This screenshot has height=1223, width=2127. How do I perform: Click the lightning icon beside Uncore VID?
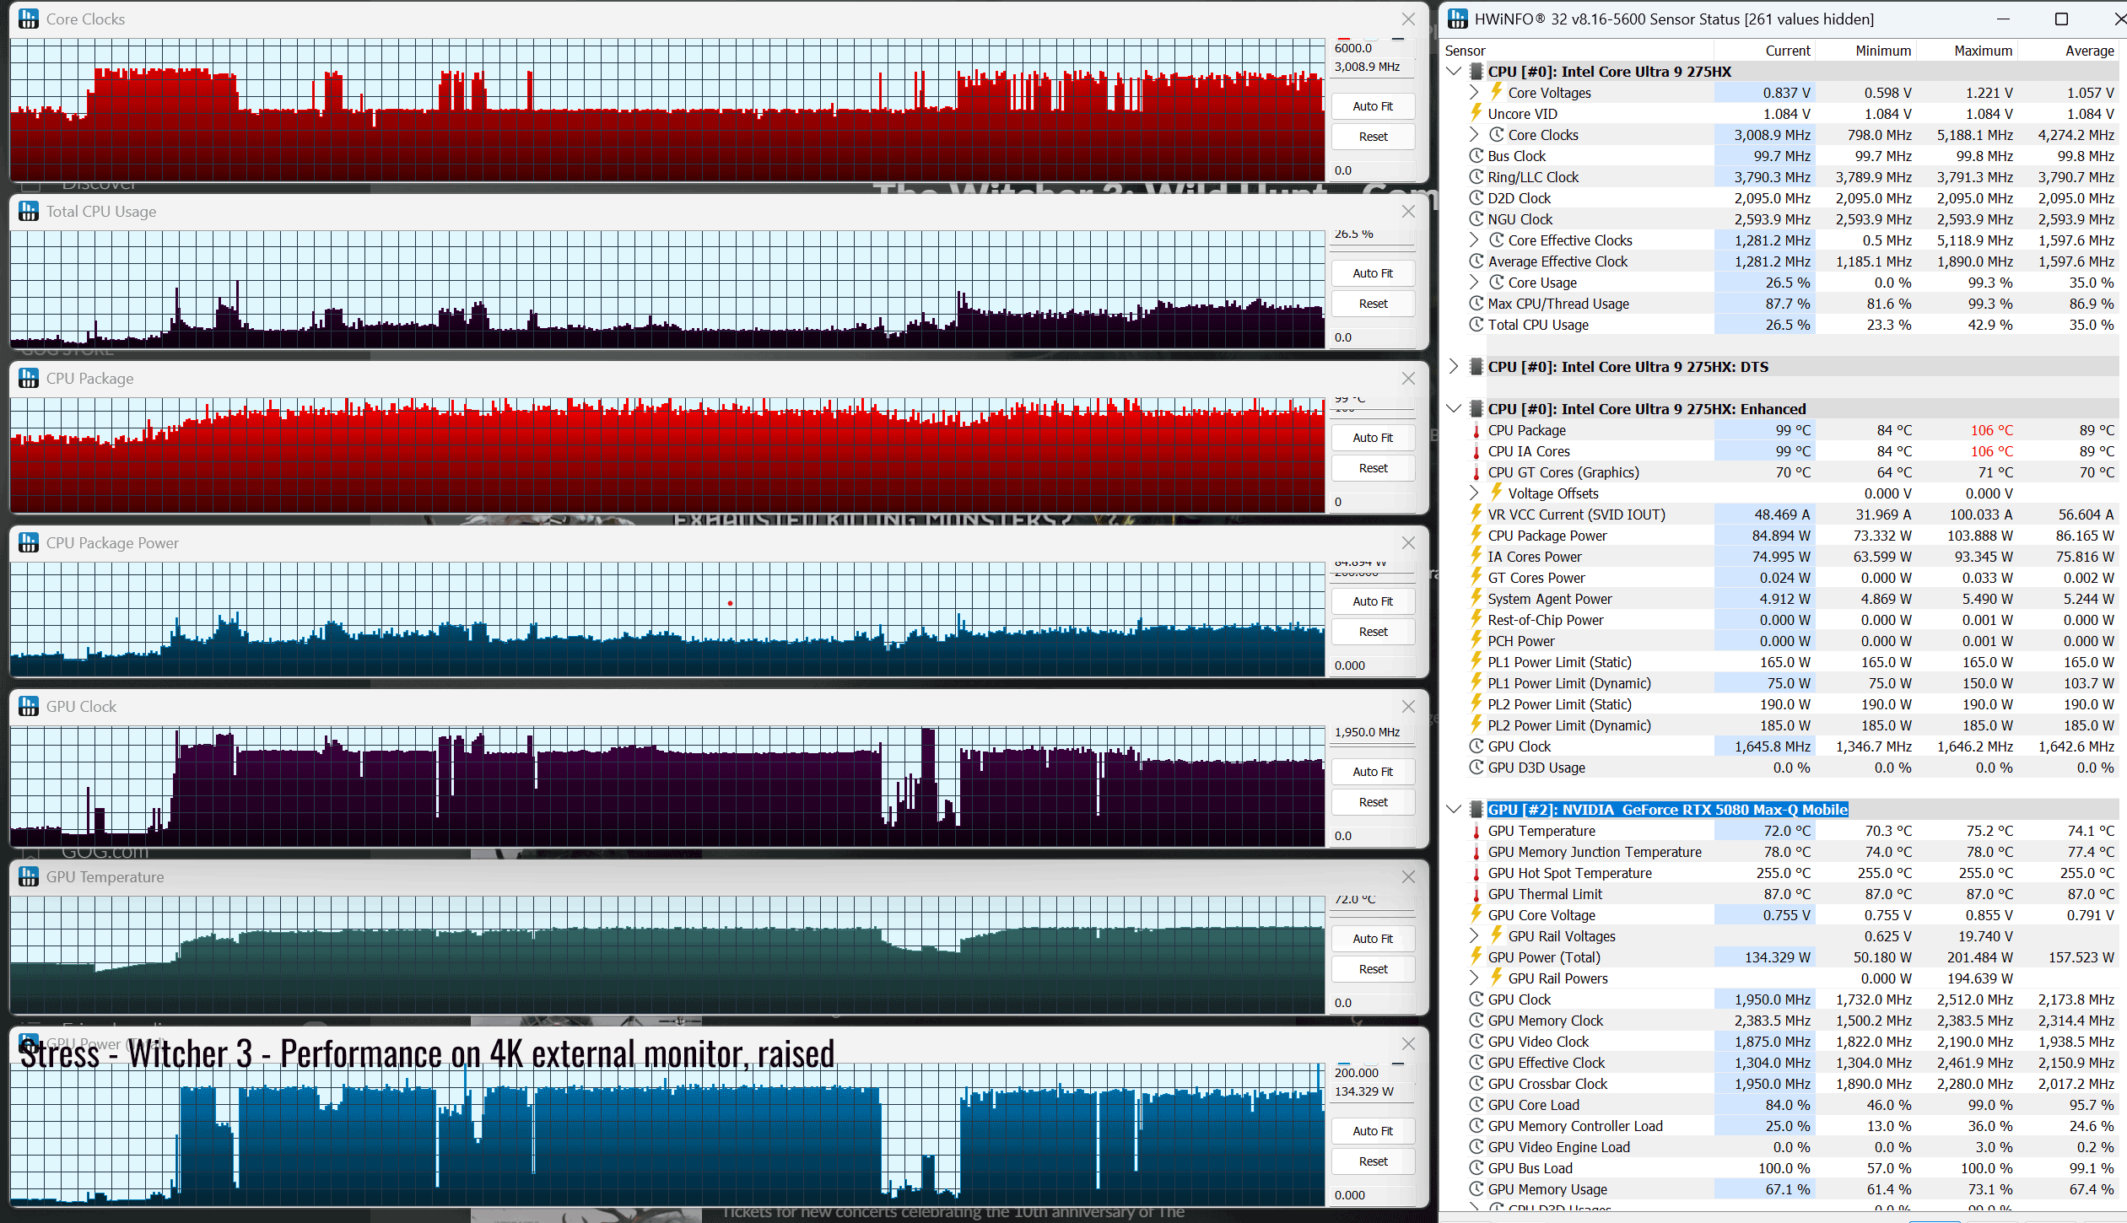[1476, 113]
